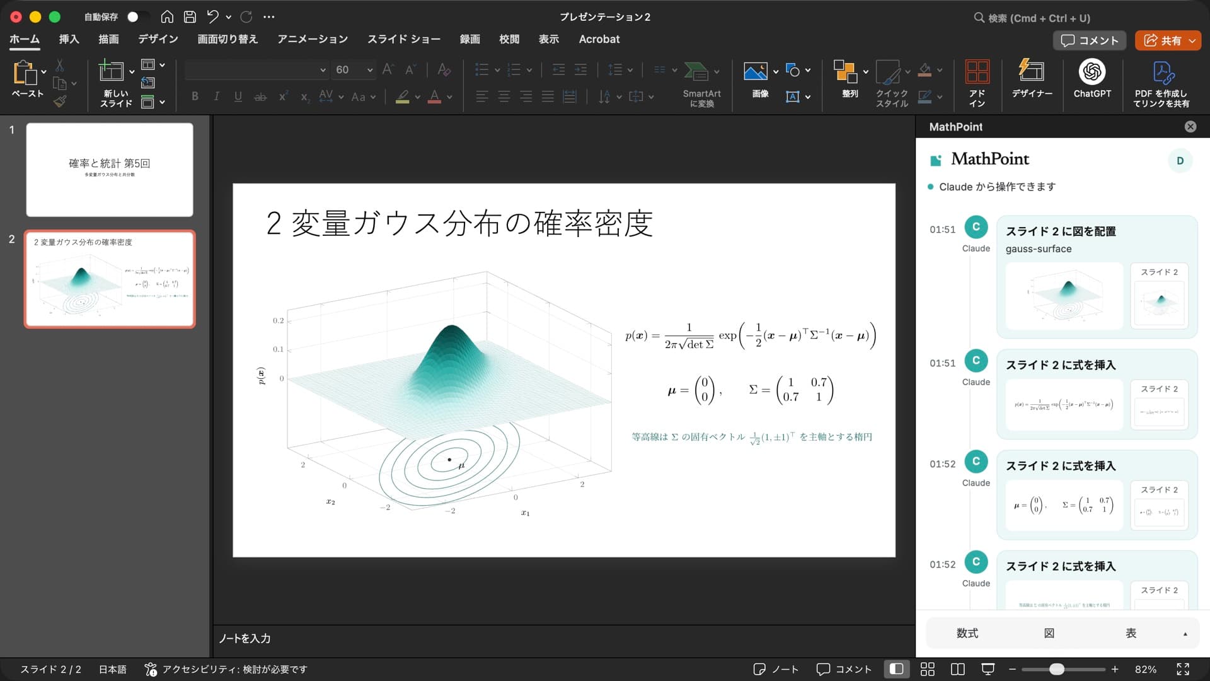Click the New Slide icon
1210x681 pixels.
coord(112,71)
